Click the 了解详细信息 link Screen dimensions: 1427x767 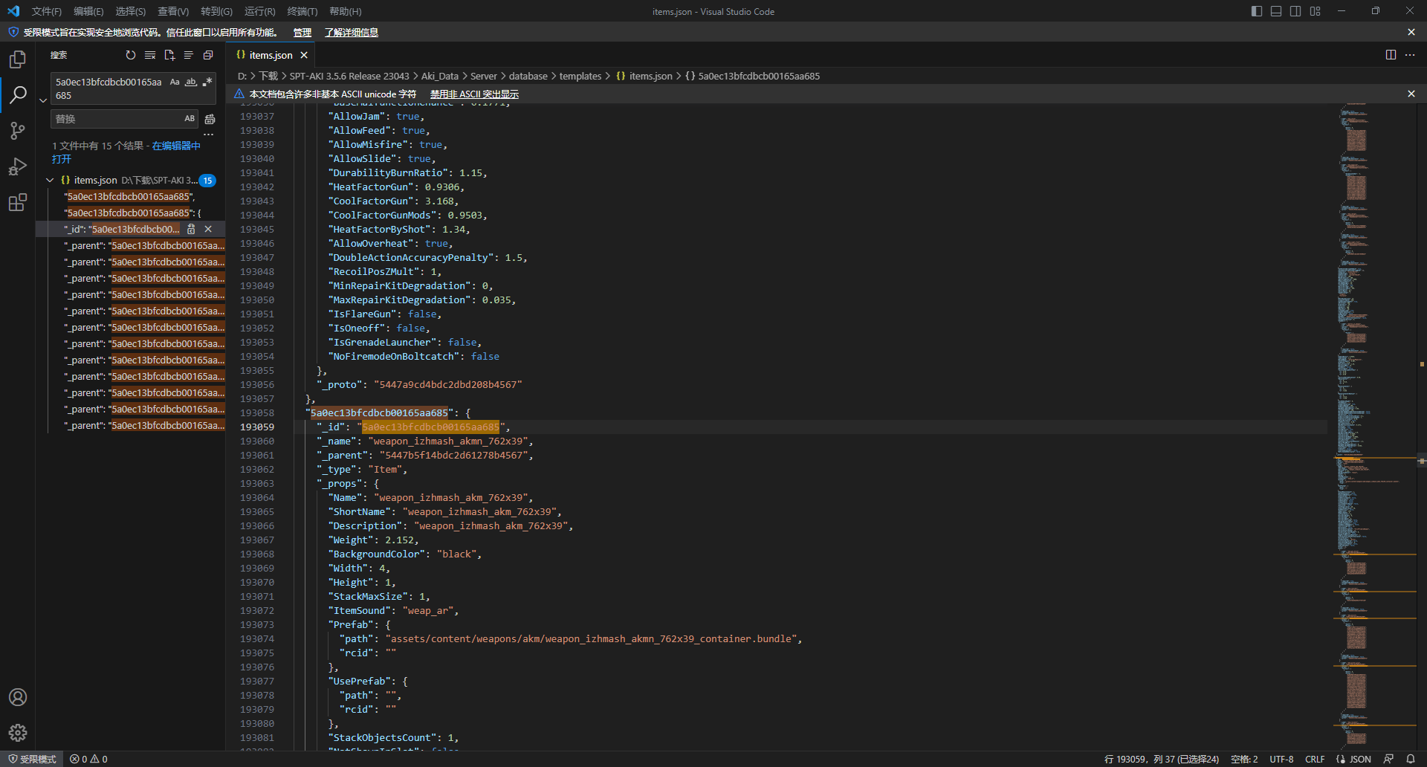(351, 33)
